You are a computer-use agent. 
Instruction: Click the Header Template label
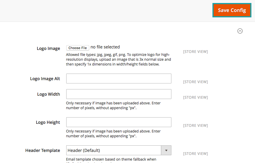tap(43, 150)
